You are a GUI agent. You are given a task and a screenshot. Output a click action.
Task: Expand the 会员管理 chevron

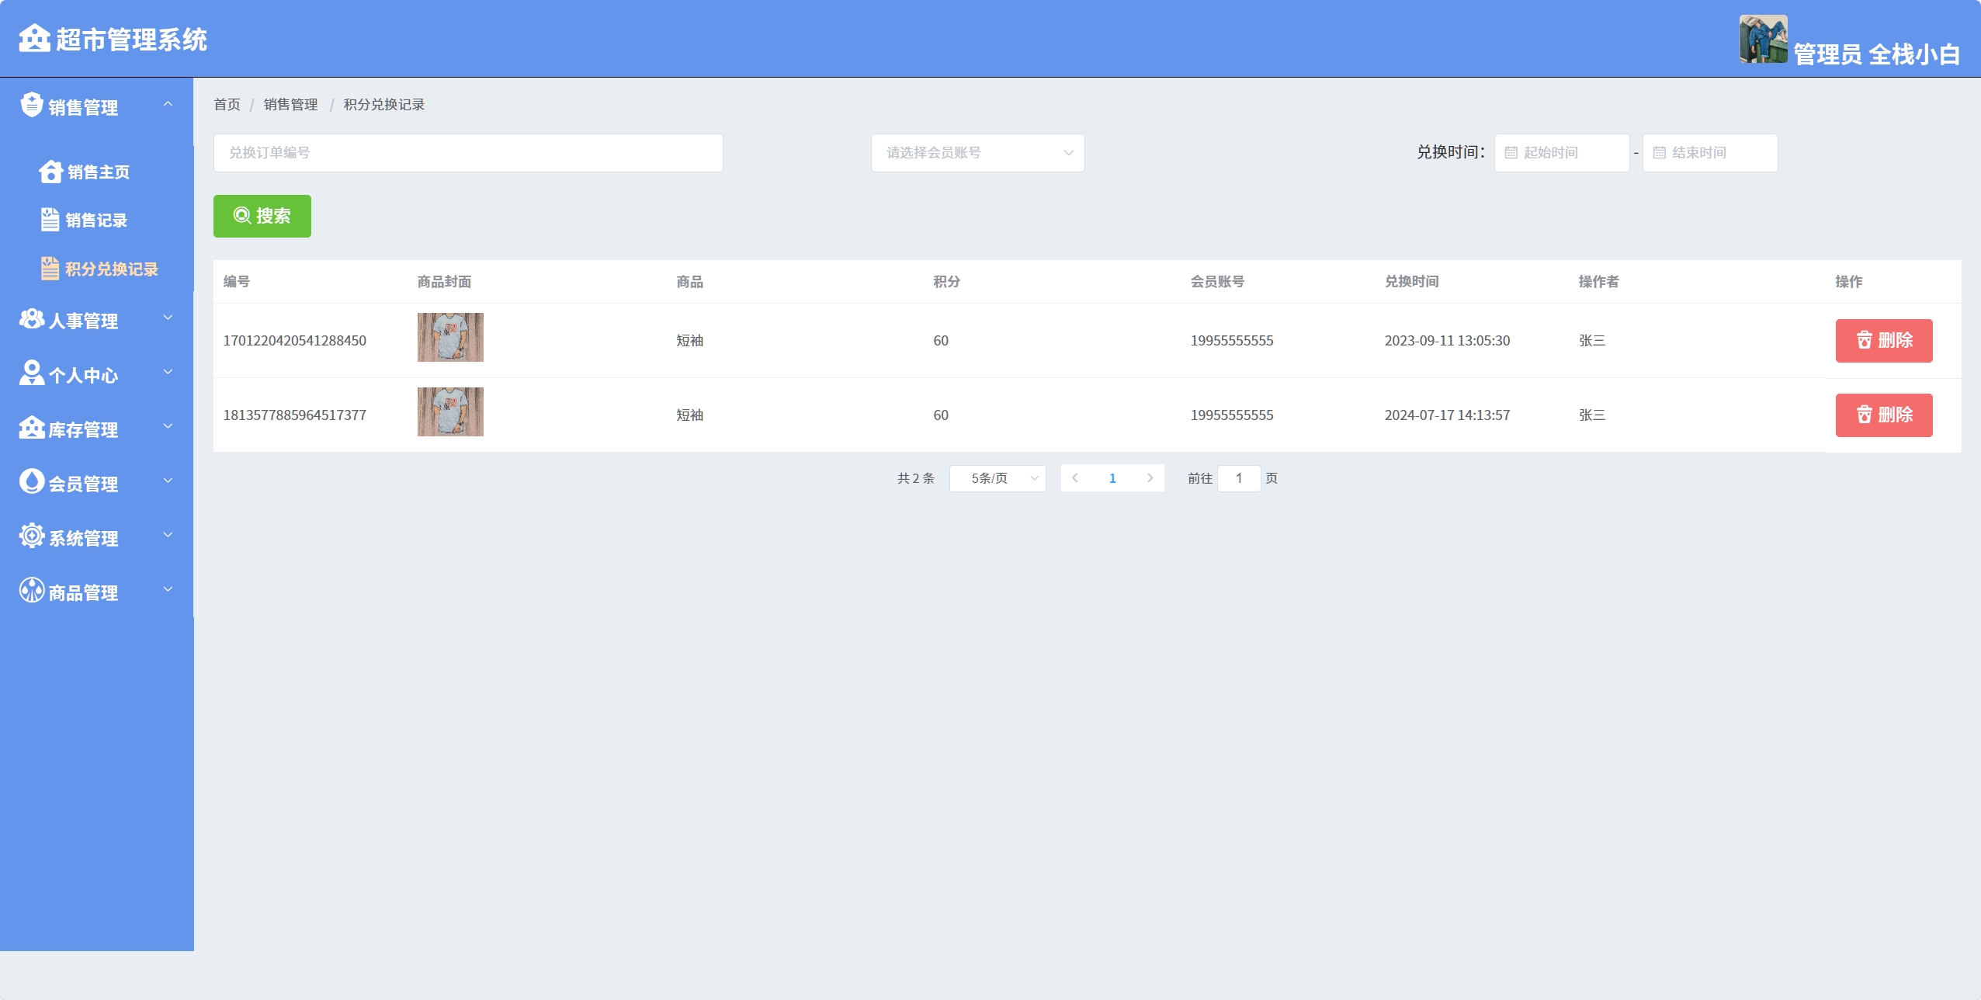pos(168,481)
